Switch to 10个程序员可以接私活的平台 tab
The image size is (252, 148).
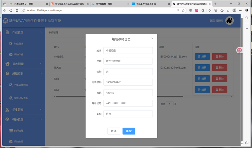(x=69, y=4)
